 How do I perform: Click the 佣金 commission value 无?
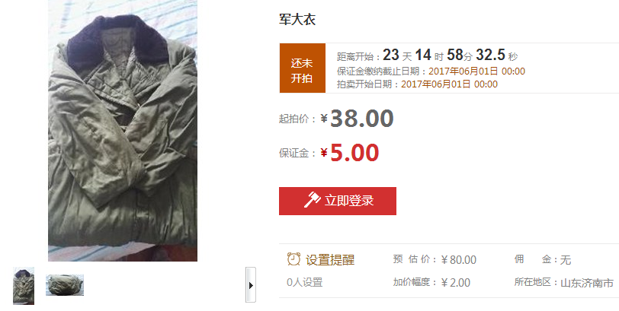pyautogui.click(x=566, y=260)
